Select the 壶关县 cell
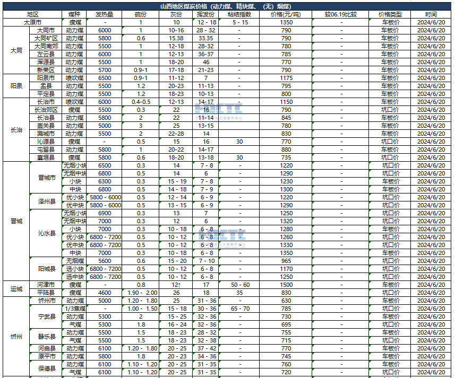This screenshot has width=455, height=378. (46, 126)
